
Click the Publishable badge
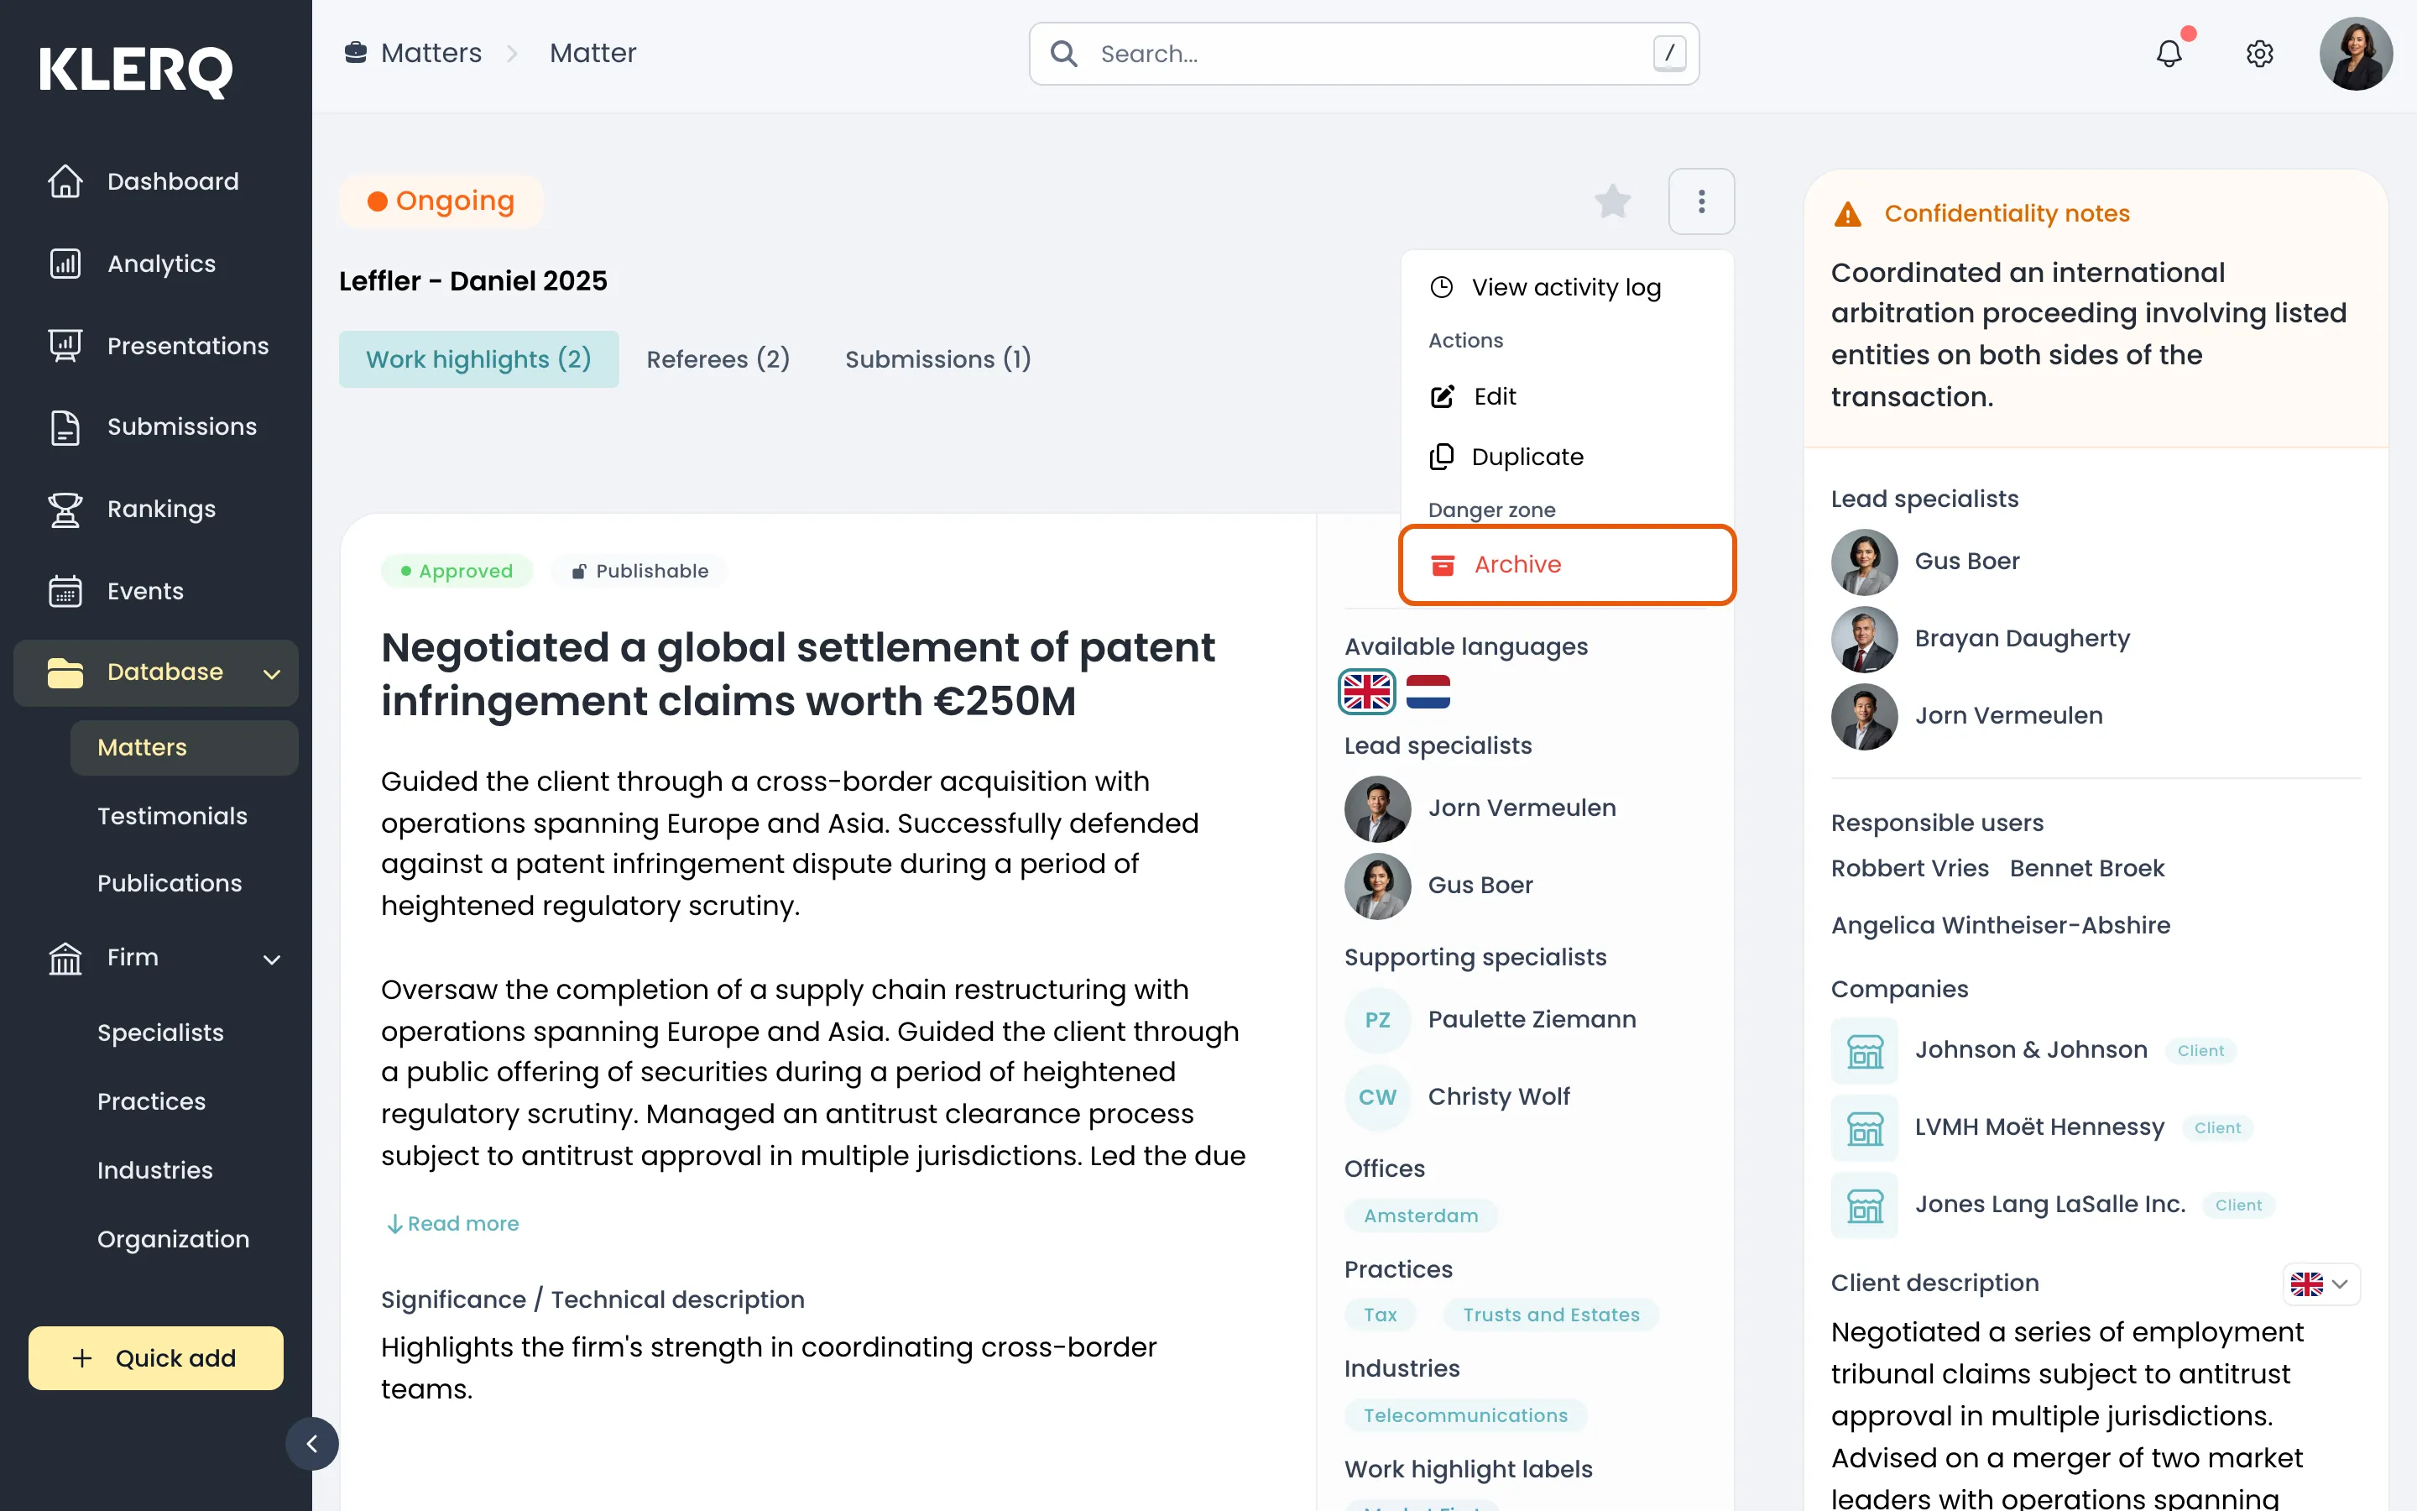[639, 572]
